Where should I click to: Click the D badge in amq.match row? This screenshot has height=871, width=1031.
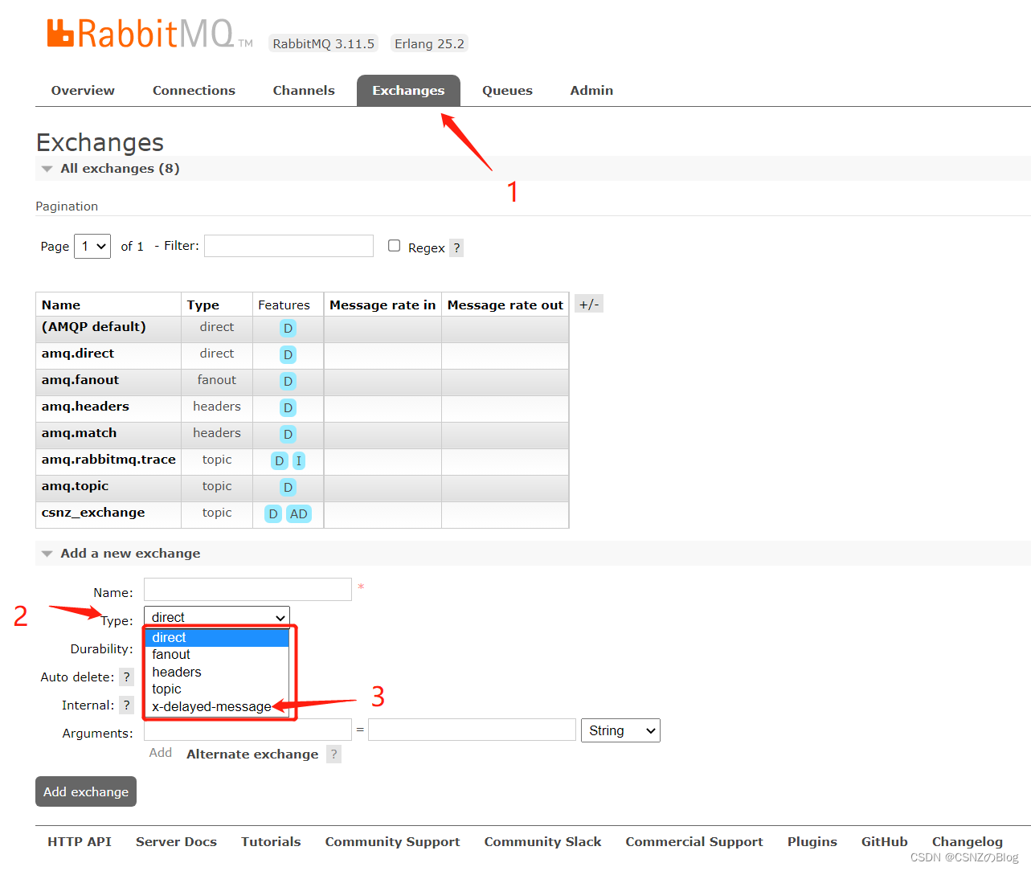[288, 434]
